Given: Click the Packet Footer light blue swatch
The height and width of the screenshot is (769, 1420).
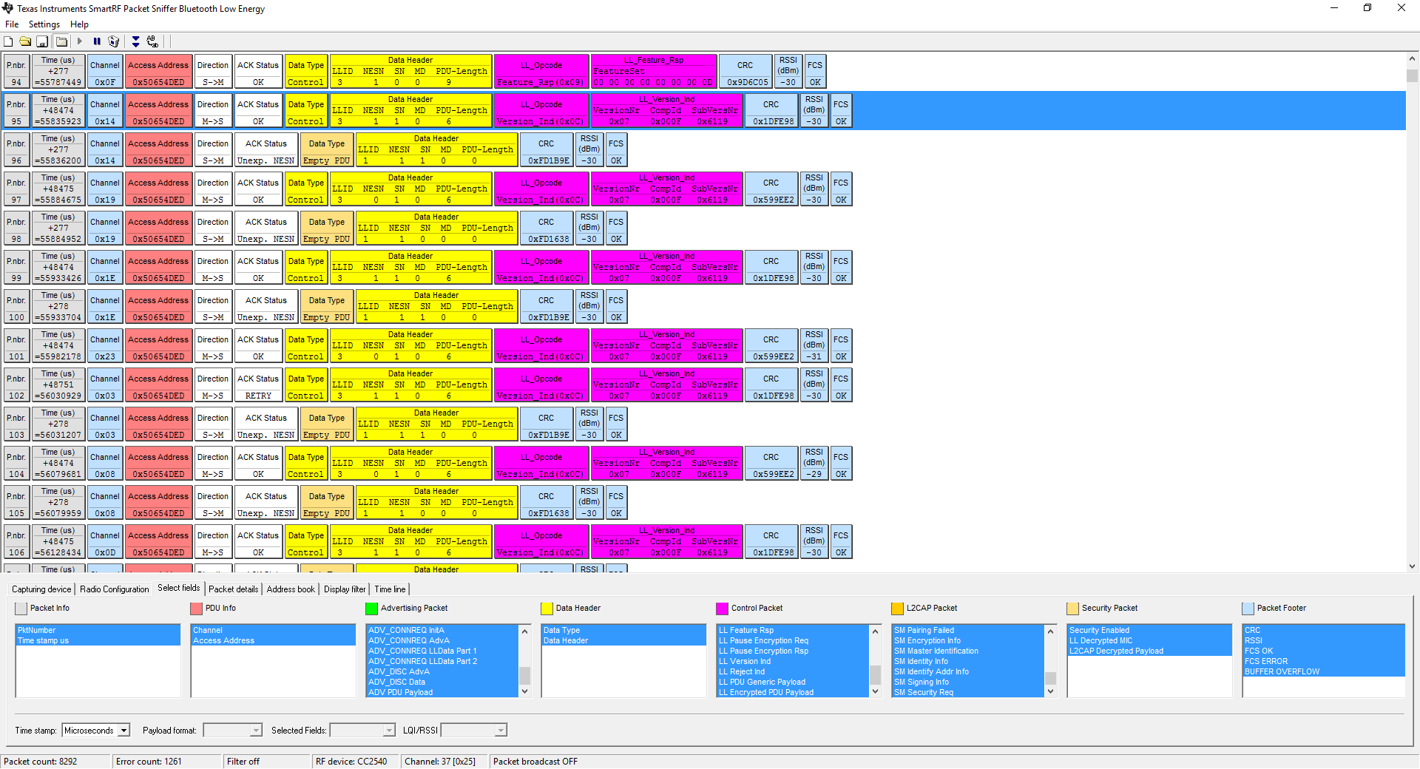Looking at the screenshot, I should [x=1248, y=609].
